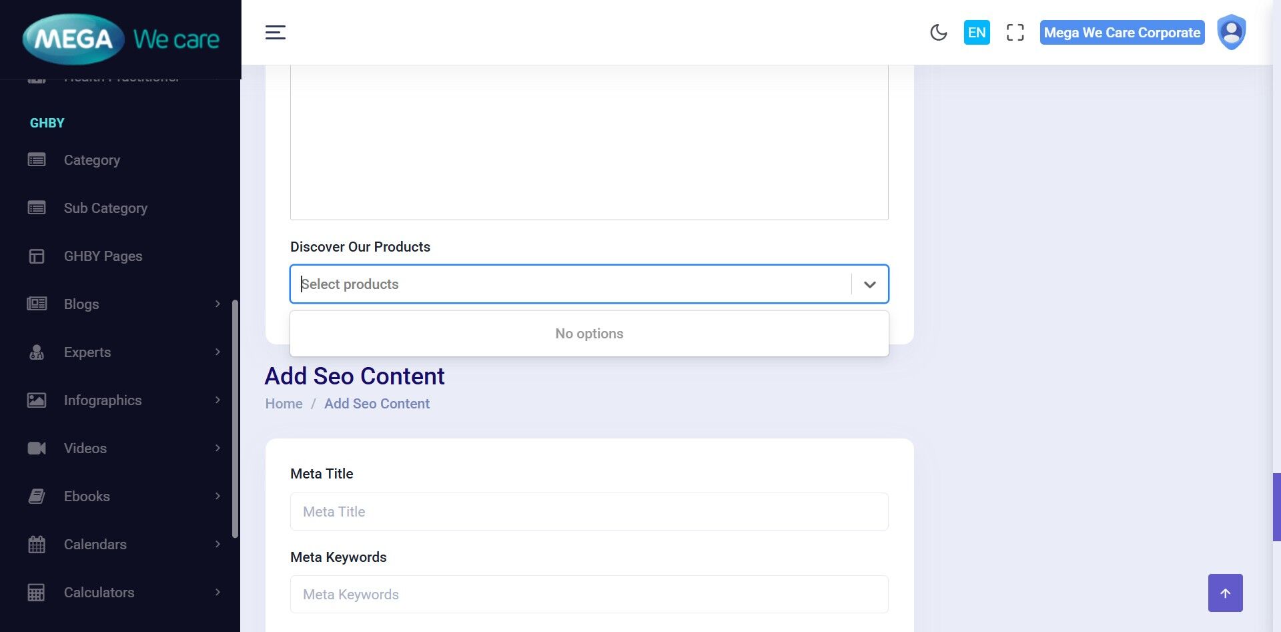The image size is (1281, 632).
Task: Click the Infographics image icon
Action: point(37,400)
